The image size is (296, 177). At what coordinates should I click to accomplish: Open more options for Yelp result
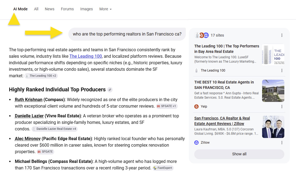(282, 107)
